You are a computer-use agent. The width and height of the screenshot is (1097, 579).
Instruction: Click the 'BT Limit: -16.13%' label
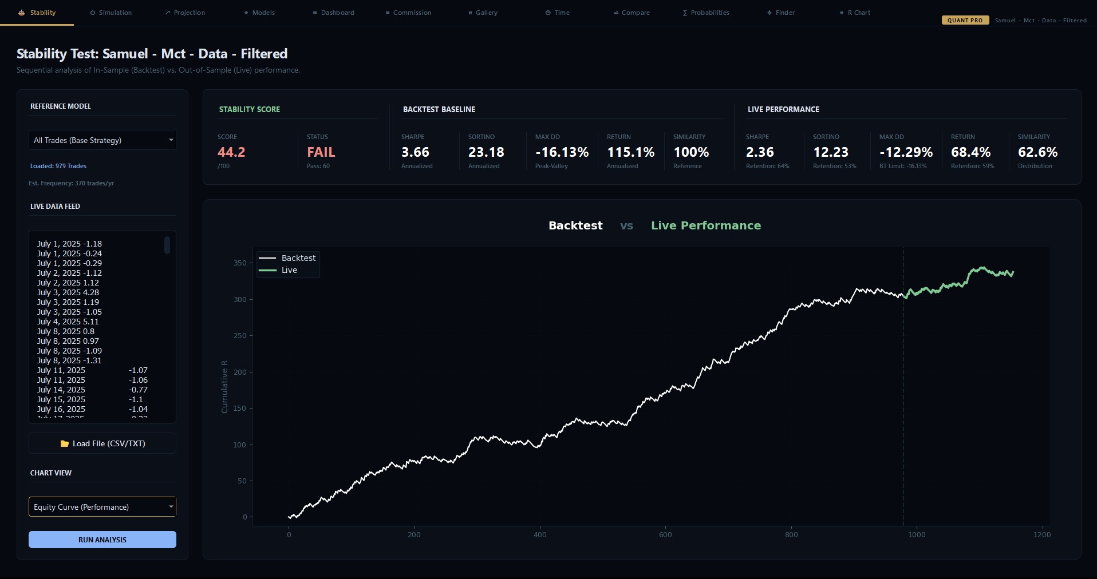(903, 166)
